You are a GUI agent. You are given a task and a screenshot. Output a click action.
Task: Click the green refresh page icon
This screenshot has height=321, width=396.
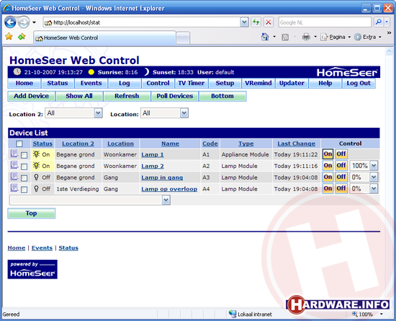(256, 22)
